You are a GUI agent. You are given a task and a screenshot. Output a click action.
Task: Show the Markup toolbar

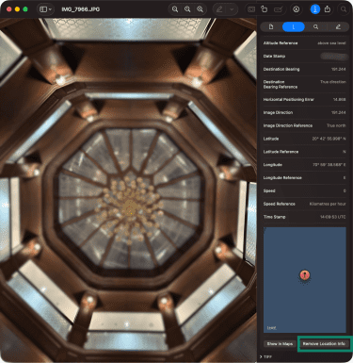pos(296,9)
